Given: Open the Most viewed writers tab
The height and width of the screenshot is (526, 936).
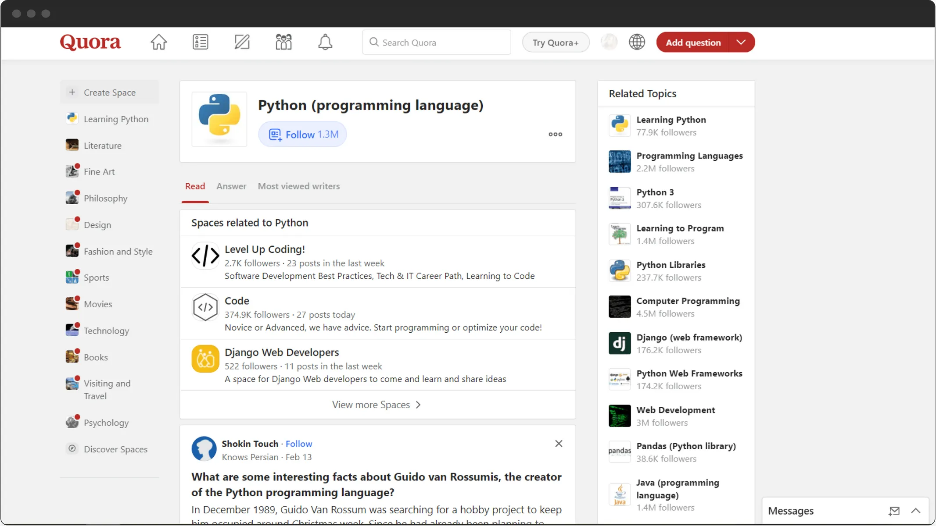Looking at the screenshot, I should [298, 186].
